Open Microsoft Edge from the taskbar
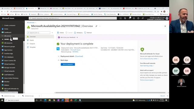 pos(45,100)
